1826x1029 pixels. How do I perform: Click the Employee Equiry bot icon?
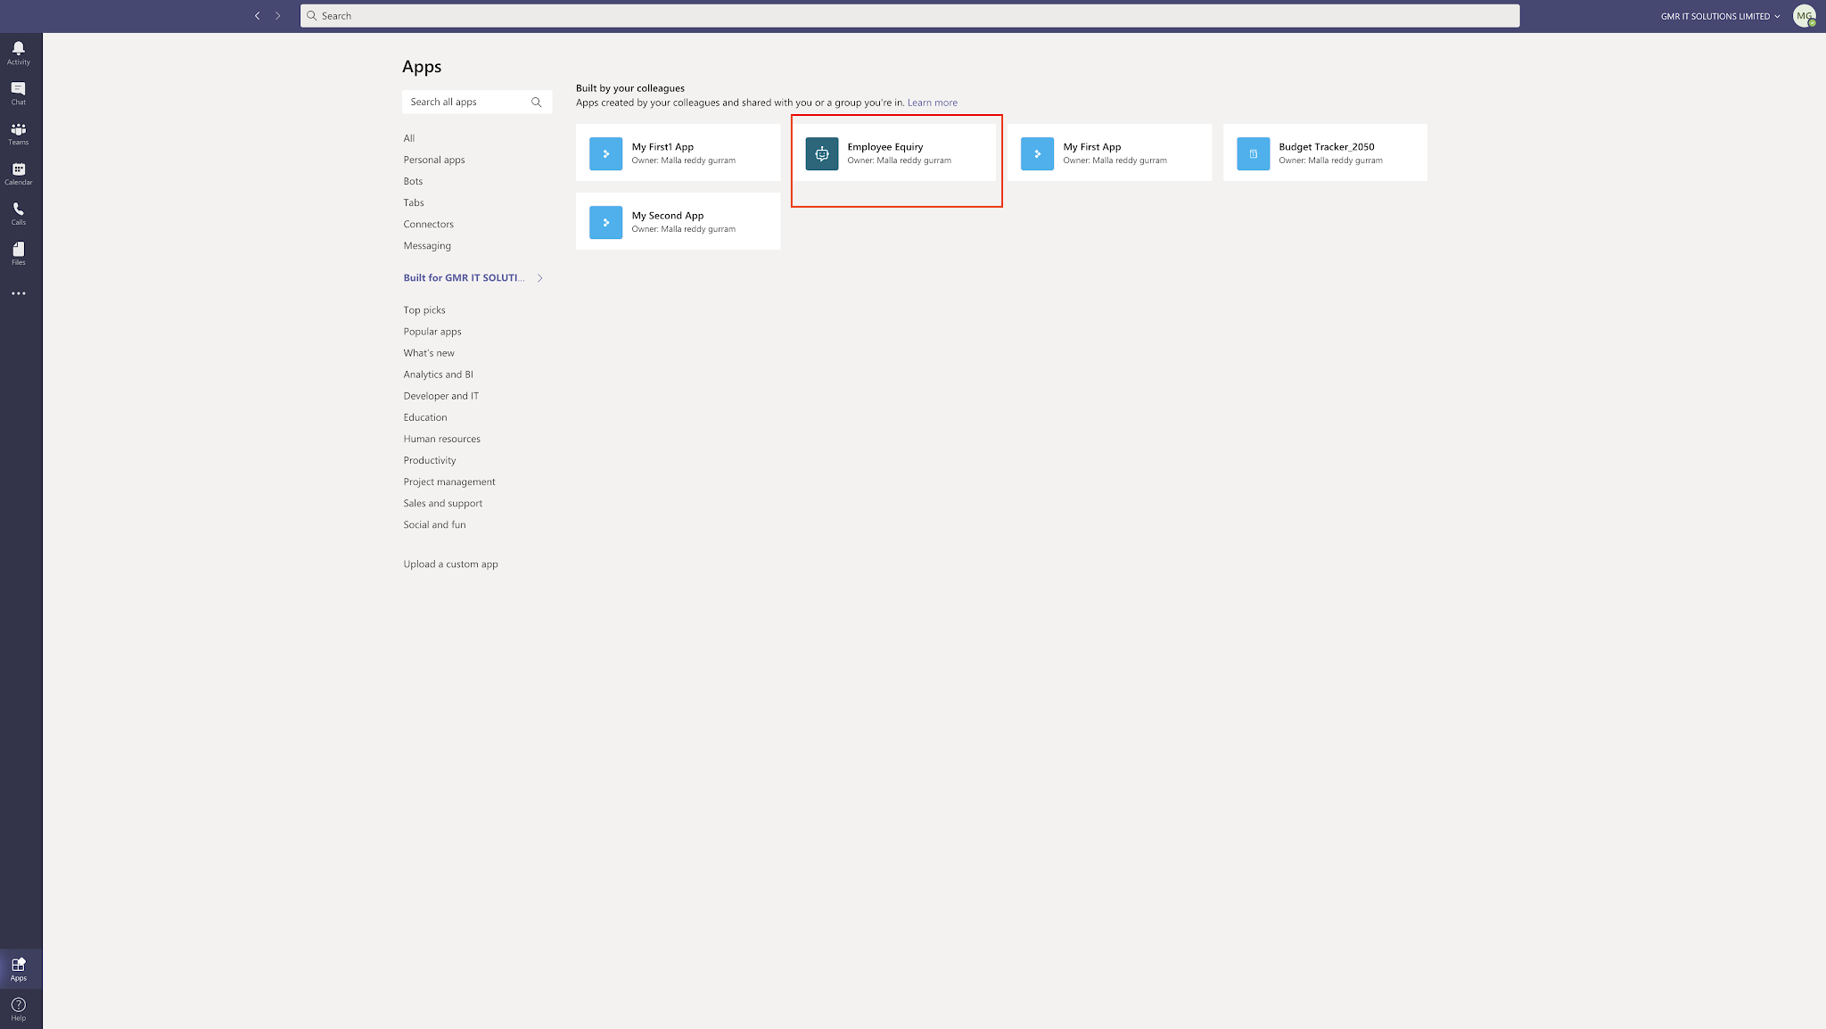tap(821, 153)
